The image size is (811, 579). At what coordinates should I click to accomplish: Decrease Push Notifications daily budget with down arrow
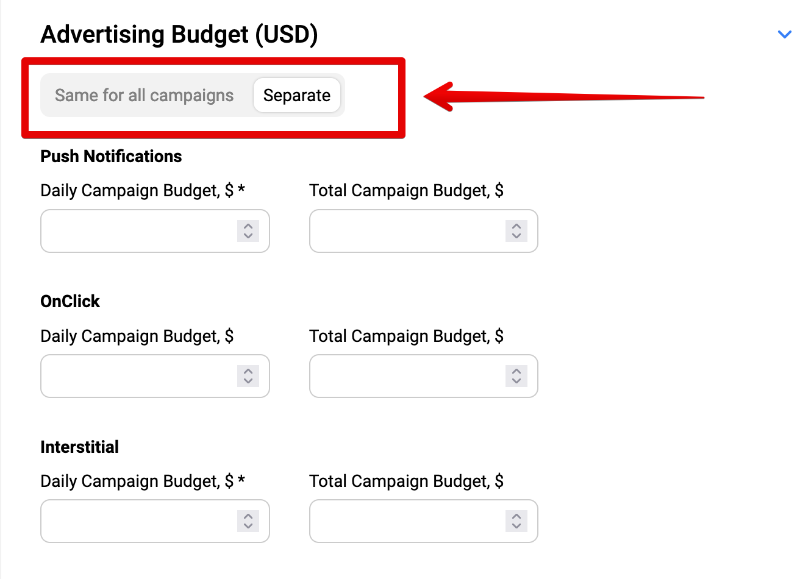point(248,236)
